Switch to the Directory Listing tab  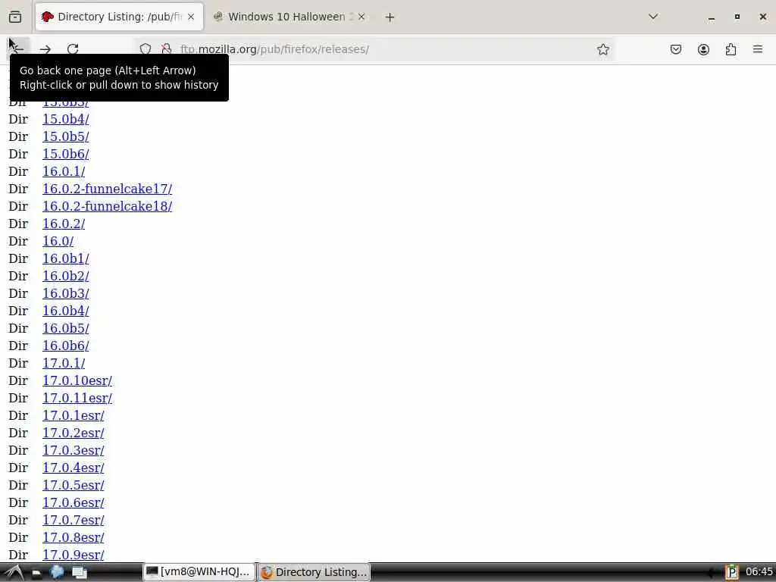pos(119,17)
